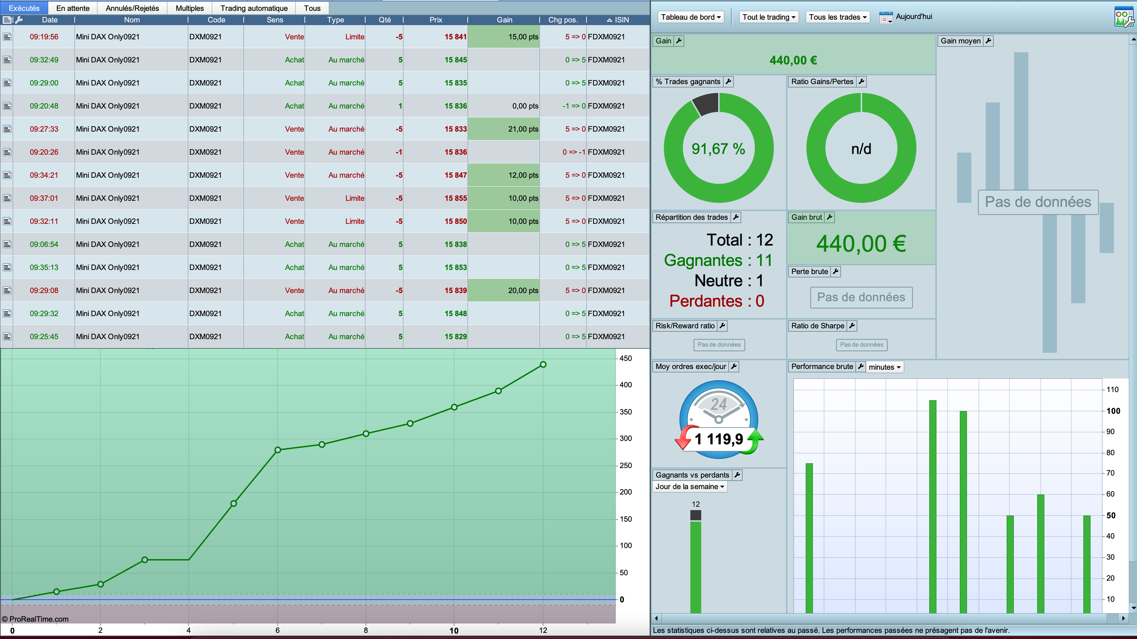Change the minutes dropdown in Performance brute
The height and width of the screenshot is (639, 1137).
[884, 367]
